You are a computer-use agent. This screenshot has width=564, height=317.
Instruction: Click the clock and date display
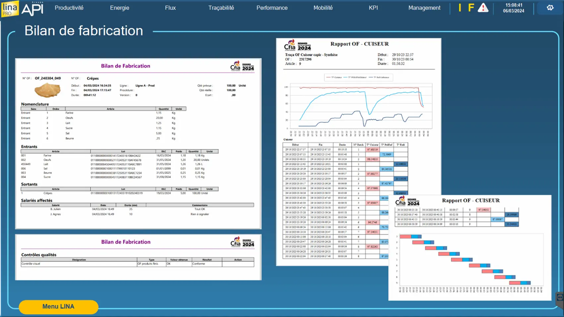click(x=513, y=8)
